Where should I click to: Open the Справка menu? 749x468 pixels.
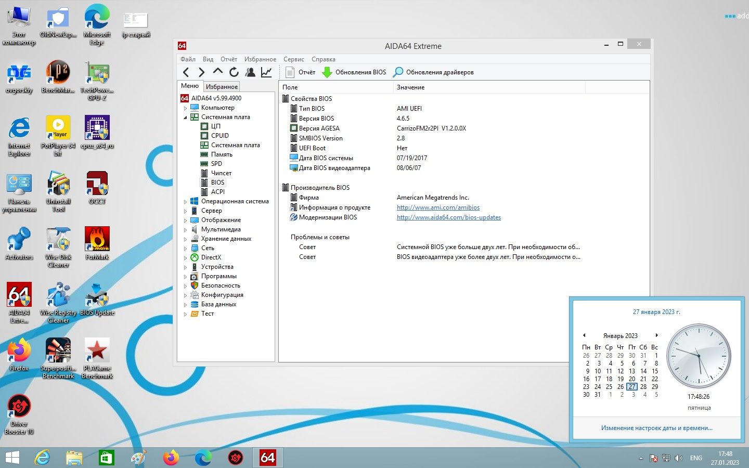(x=324, y=59)
